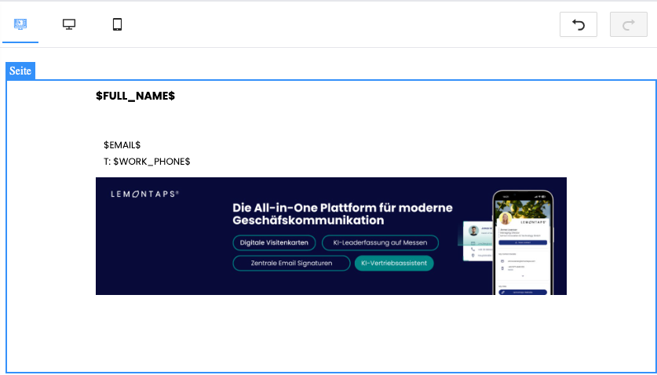Select the highlighted desktop preview icon
The image size is (657, 375).
pyautogui.click(x=20, y=24)
